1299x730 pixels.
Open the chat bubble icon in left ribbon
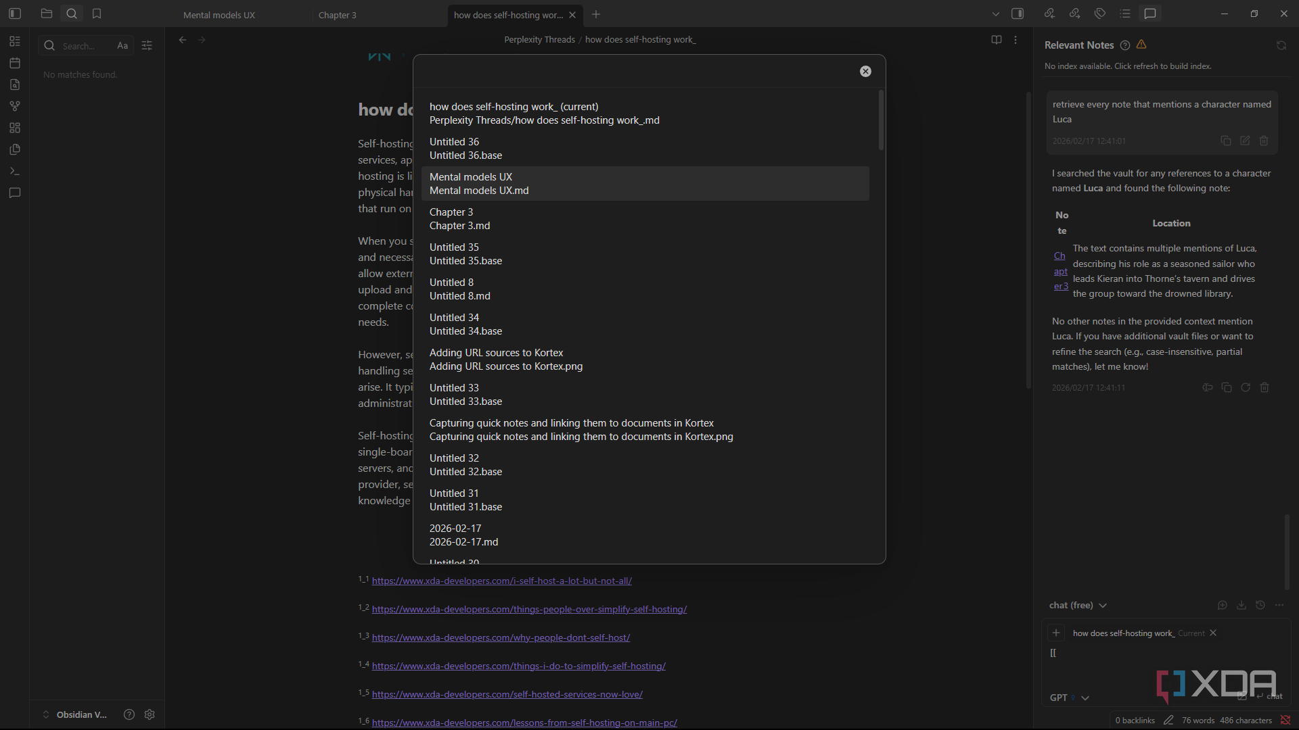[x=15, y=193]
